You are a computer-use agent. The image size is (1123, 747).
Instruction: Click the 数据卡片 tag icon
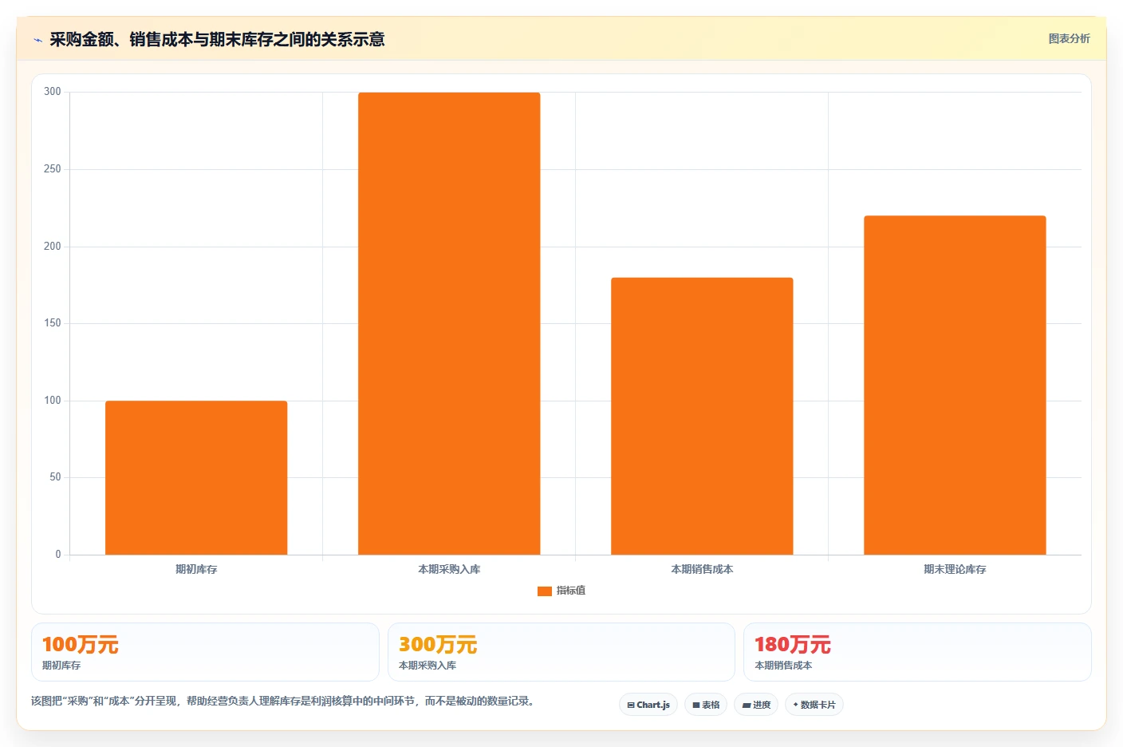click(795, 705)
